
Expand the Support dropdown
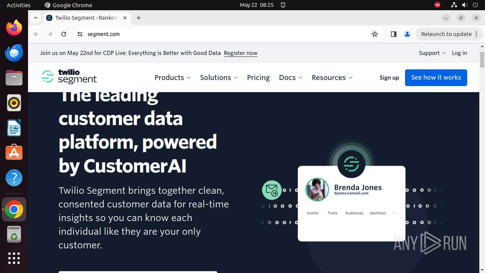(x=432, y=53)
